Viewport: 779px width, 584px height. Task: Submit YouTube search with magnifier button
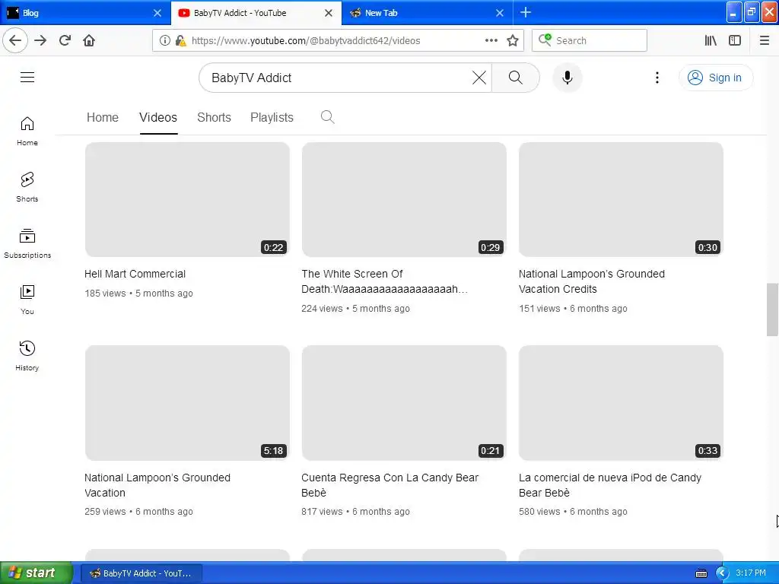(516, 78)
